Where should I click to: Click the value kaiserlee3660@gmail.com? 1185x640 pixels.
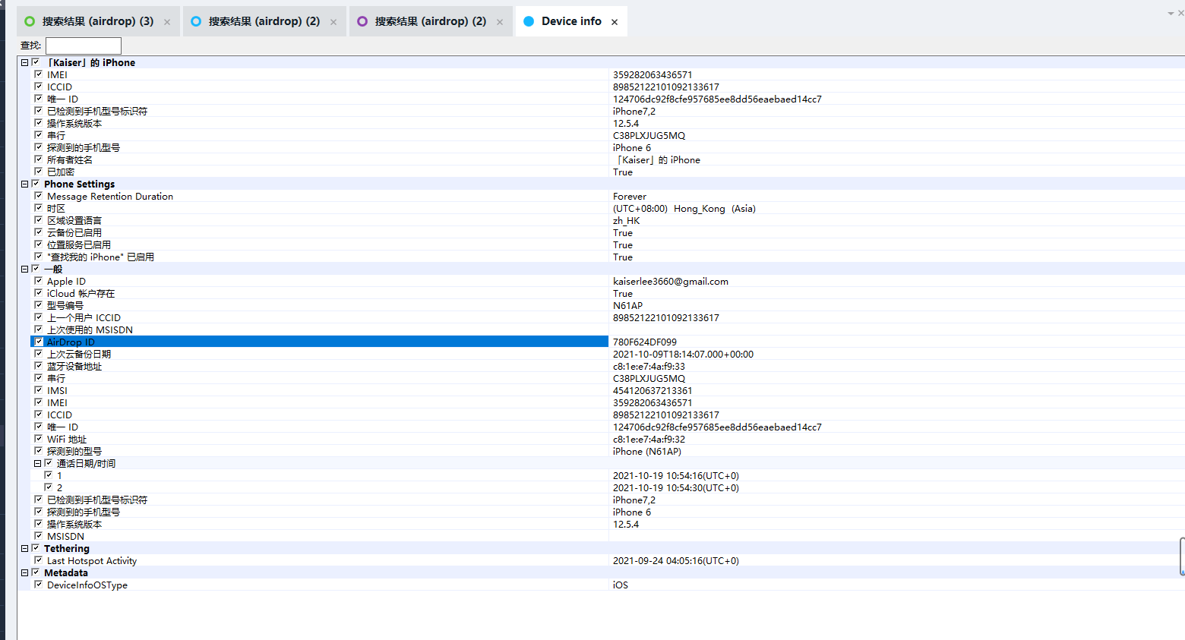pos(671,281)
